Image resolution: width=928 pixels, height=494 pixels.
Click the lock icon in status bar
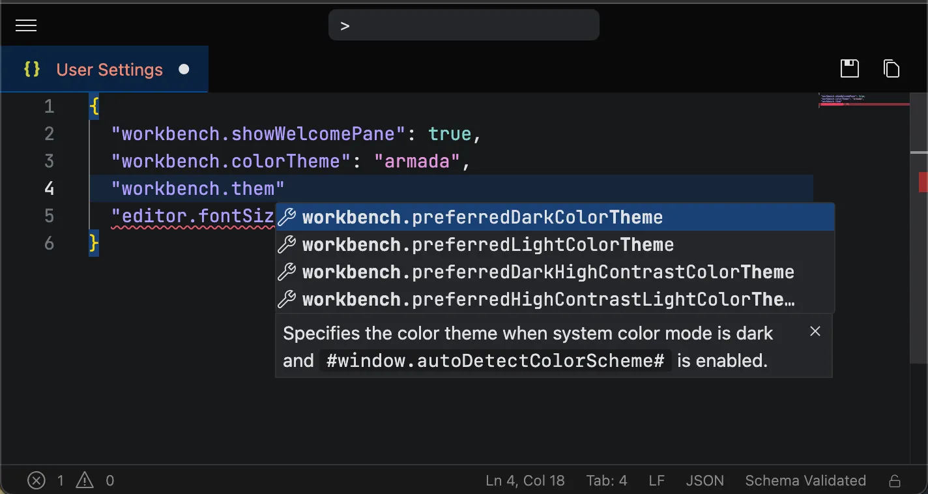tap(895, 481)
